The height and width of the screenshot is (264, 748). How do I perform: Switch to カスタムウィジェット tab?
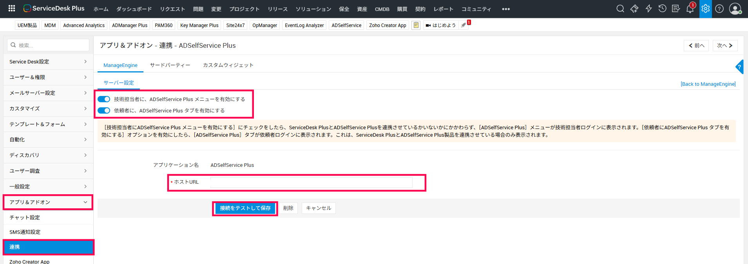coord(228,65)
